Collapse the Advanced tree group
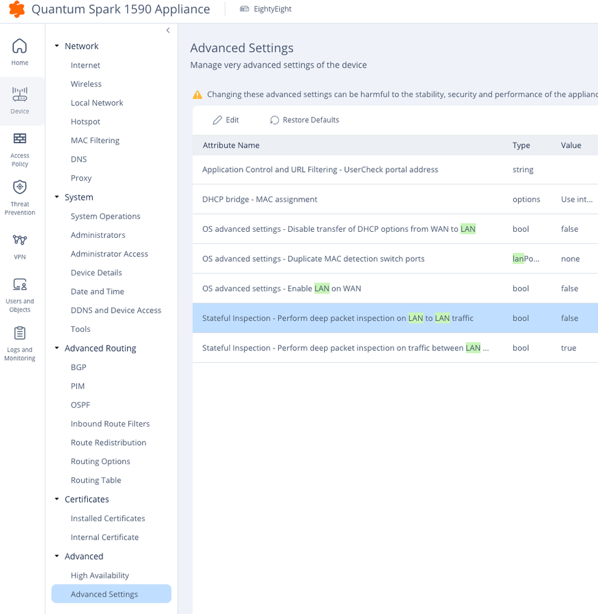The height and width of the screenshot is (614, 598). click(x=56, y=556)
